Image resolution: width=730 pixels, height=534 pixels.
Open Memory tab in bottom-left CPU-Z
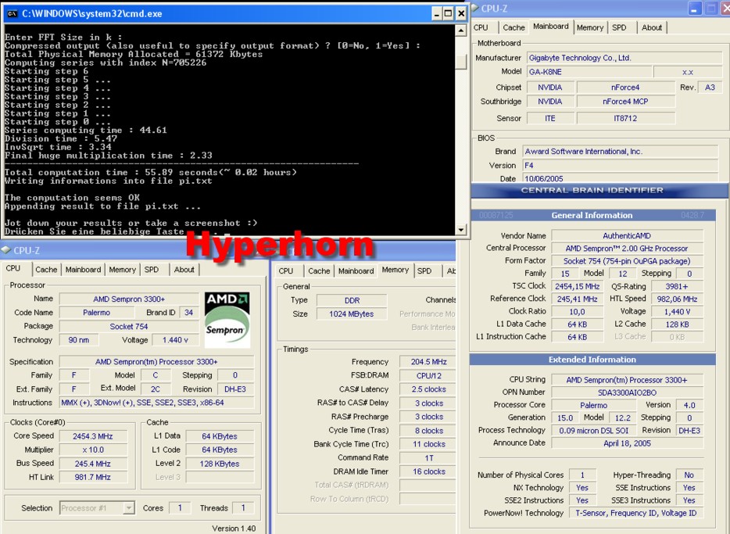(123, 270)
